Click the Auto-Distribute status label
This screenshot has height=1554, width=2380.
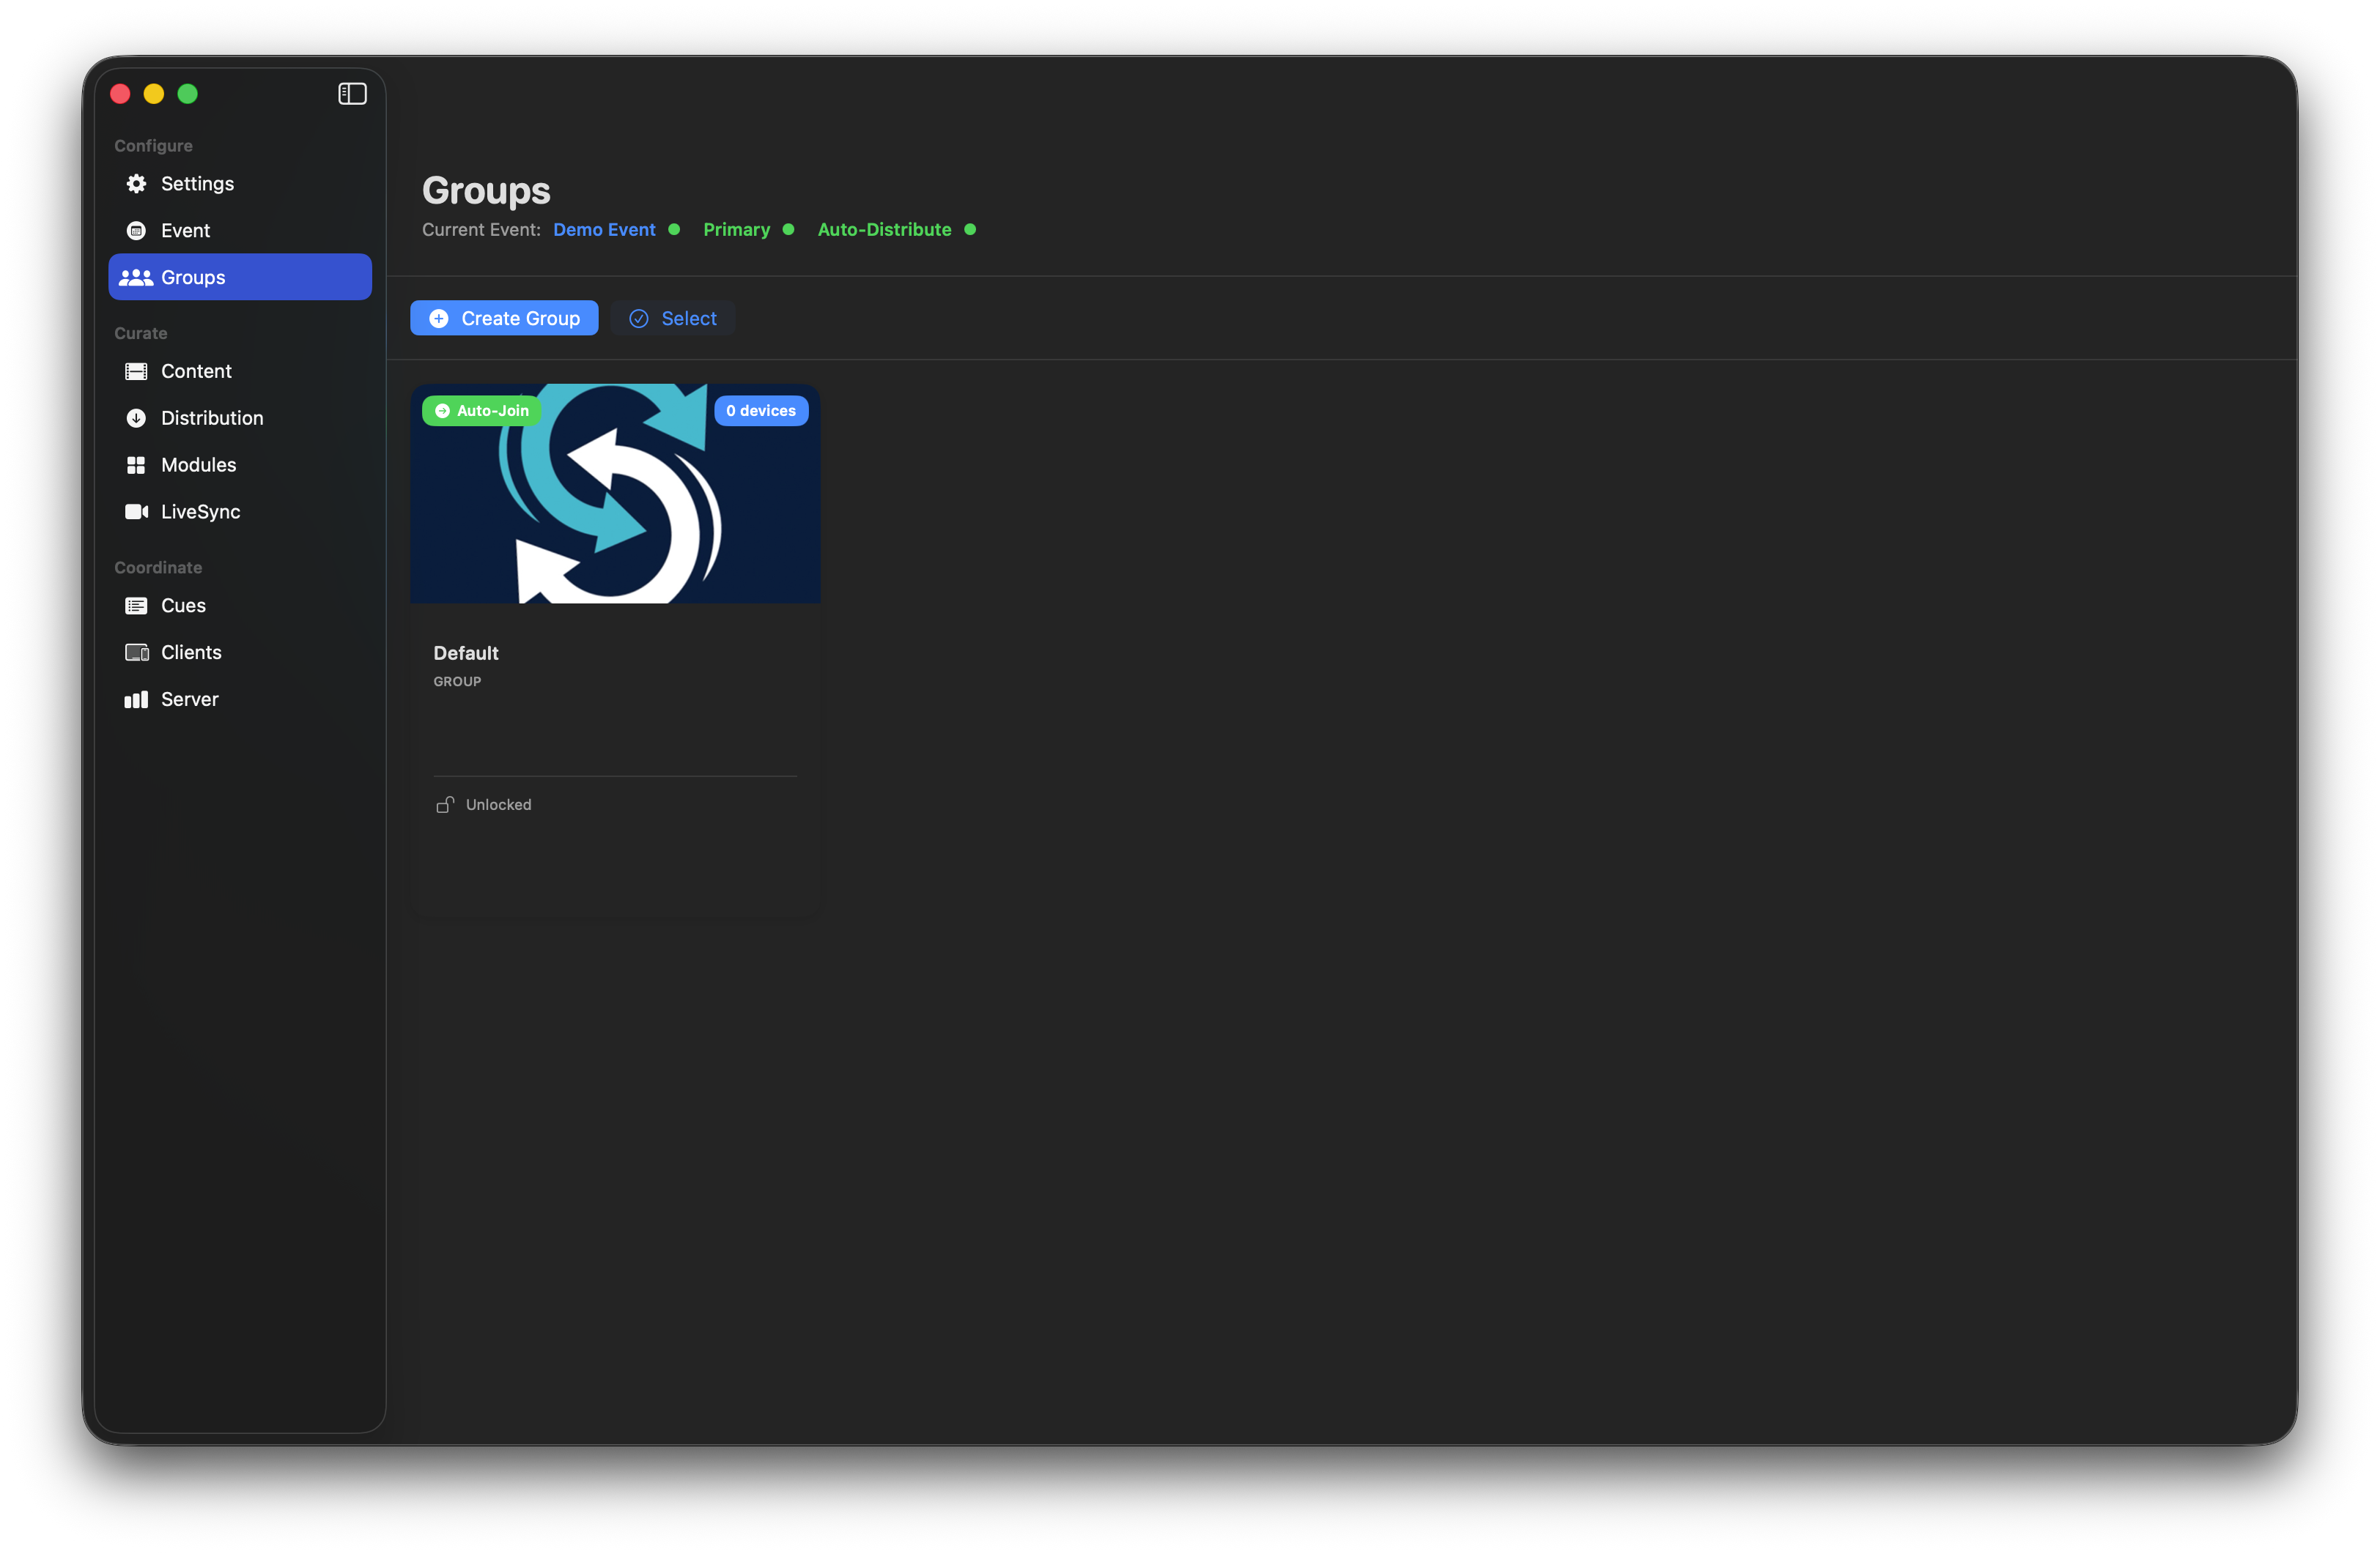(x=884, y=230)
